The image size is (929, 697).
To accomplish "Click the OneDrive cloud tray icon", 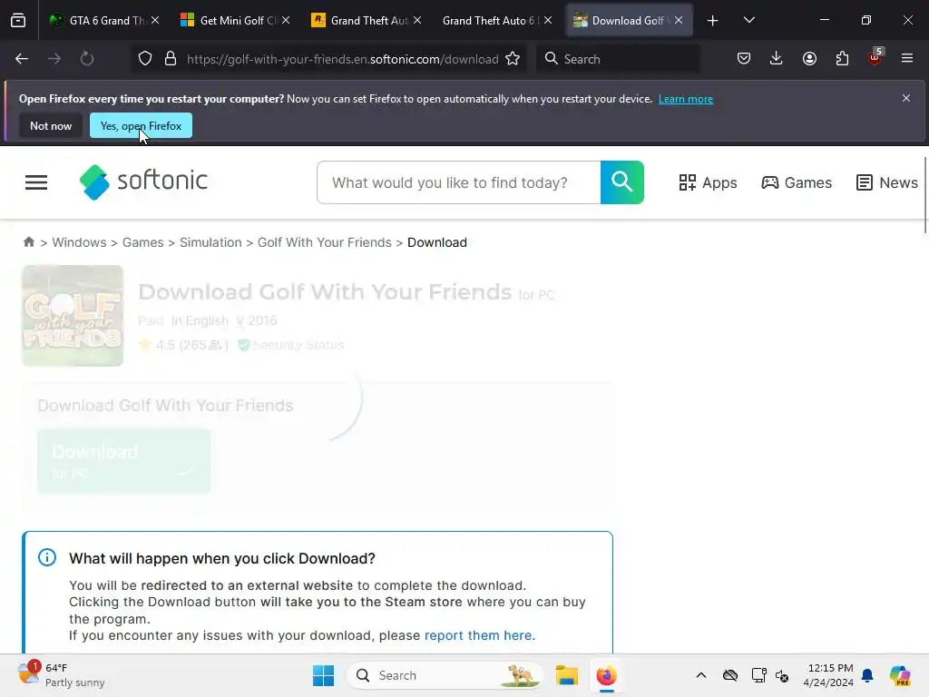I will [730, 675].
